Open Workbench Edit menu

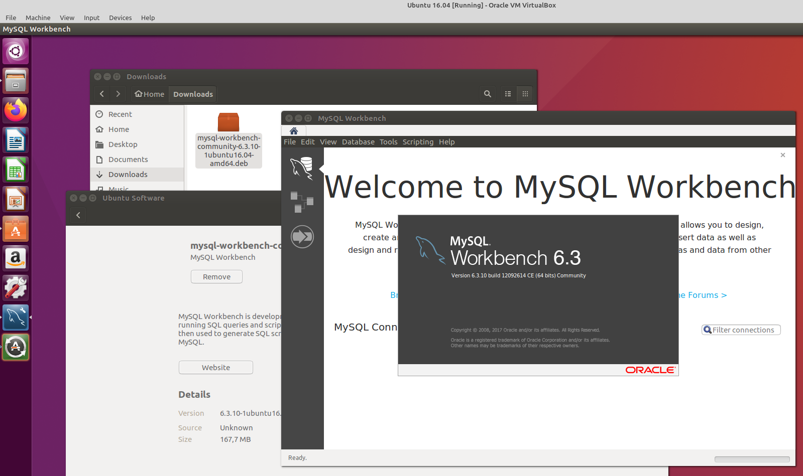pyautogui.click(x=308, y=142)
